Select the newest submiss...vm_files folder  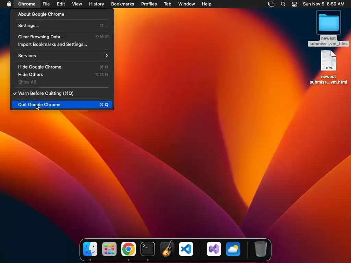coord(328,28)
